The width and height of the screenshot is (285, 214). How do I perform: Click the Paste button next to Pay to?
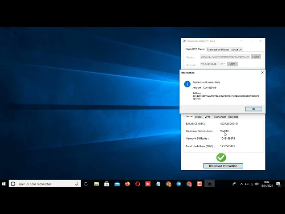pyautogui.click(x=256, y=57)
